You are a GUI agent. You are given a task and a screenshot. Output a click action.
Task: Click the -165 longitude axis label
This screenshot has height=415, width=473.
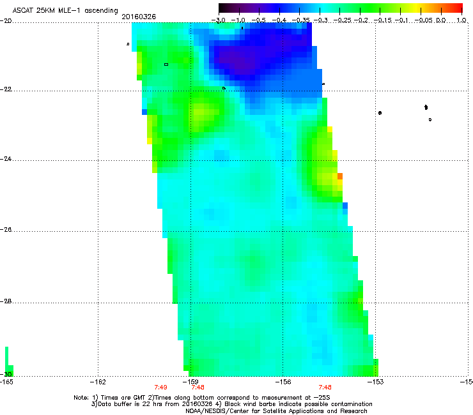tap(7, 382)
